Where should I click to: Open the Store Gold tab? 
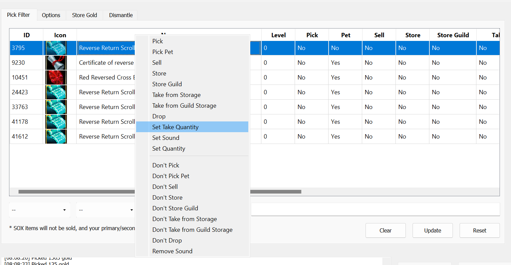tap(84, 15)
